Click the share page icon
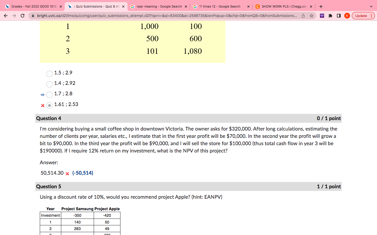377x235 pixels. (303, 16)
